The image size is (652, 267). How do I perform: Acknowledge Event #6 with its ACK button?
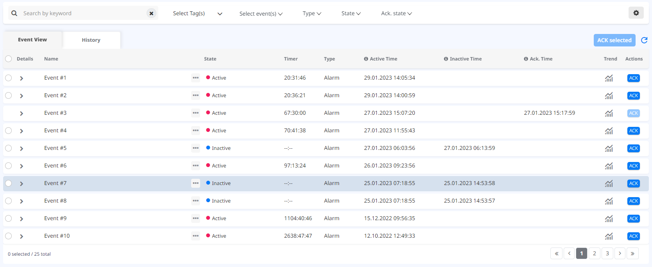(633, 166)
